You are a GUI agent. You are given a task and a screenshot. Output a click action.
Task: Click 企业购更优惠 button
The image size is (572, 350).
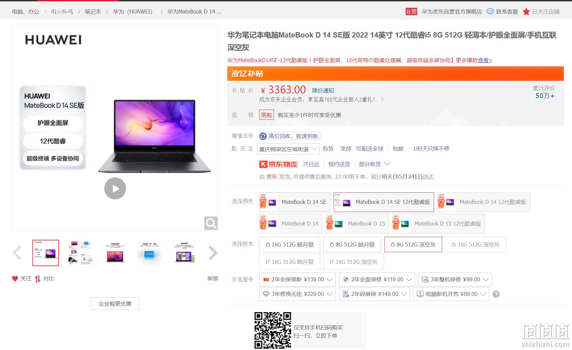click(115, 304)
